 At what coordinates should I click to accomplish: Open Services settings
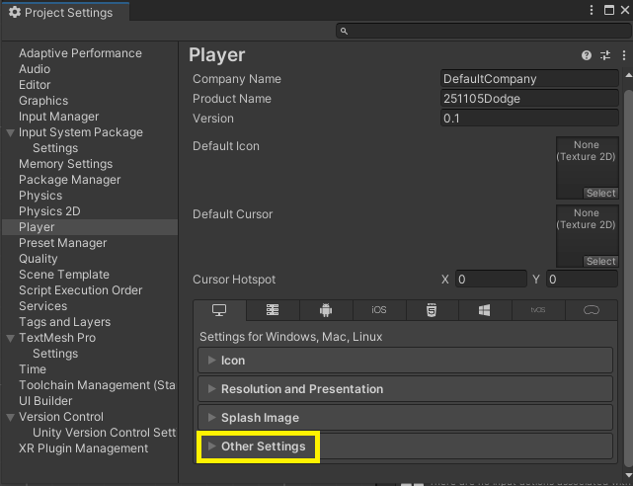pos(43,306)
